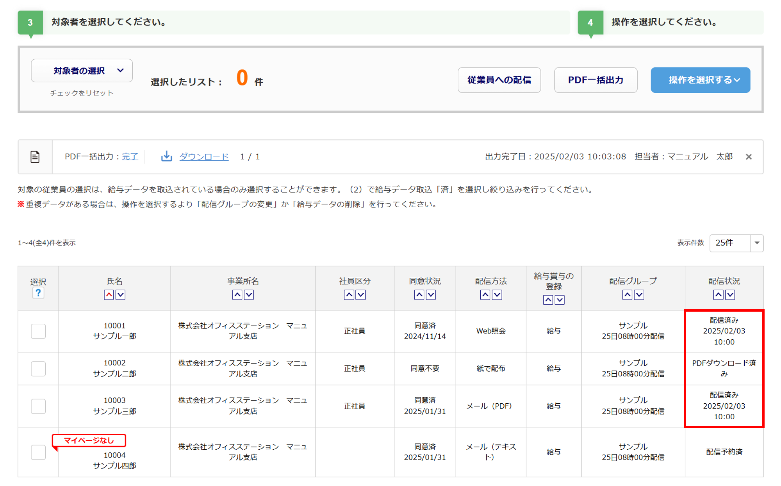
Task: Click the 従業員への配信 button
Action: point(499,80)
